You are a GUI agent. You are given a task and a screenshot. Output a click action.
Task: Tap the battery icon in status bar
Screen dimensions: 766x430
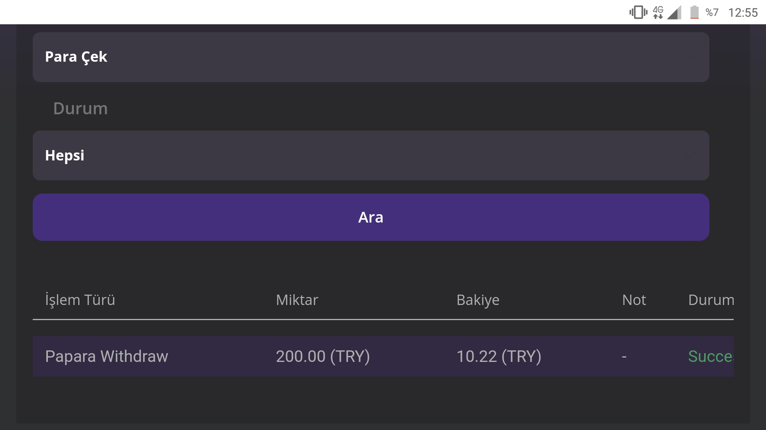pyautogui.click(x=694, y=12)
